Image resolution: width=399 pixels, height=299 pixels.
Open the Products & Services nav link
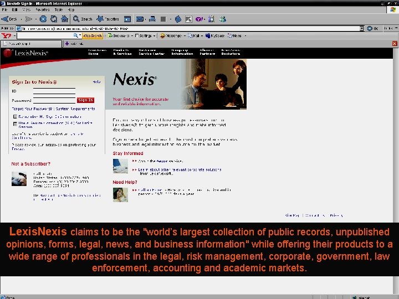click(x=122, y=52)
